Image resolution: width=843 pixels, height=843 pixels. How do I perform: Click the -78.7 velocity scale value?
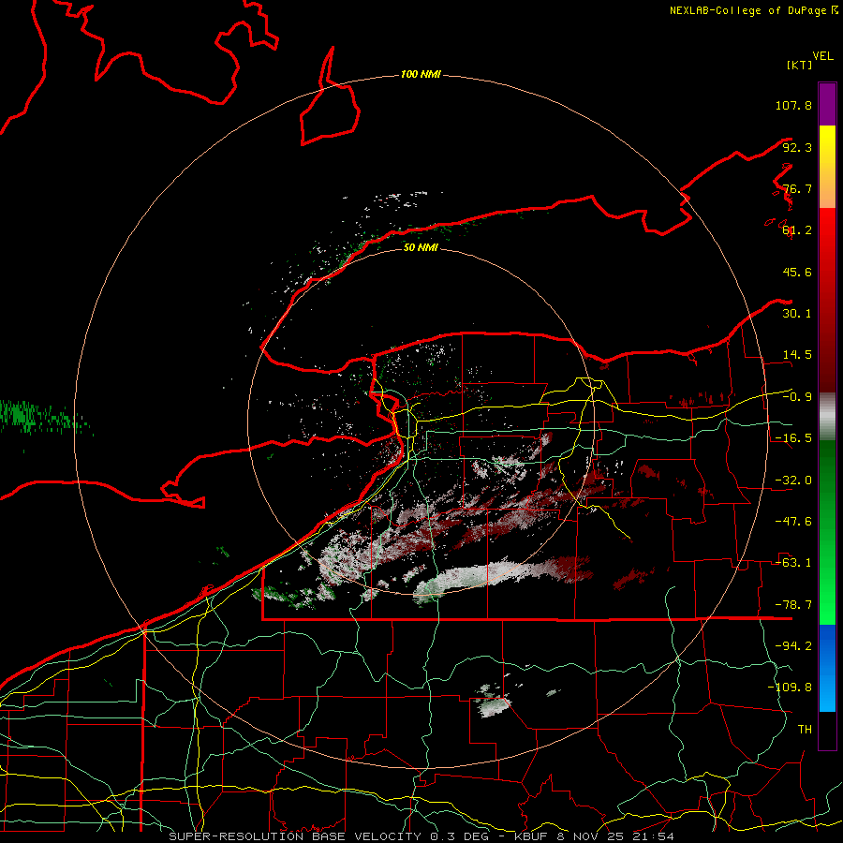click(x=793, y=605)
